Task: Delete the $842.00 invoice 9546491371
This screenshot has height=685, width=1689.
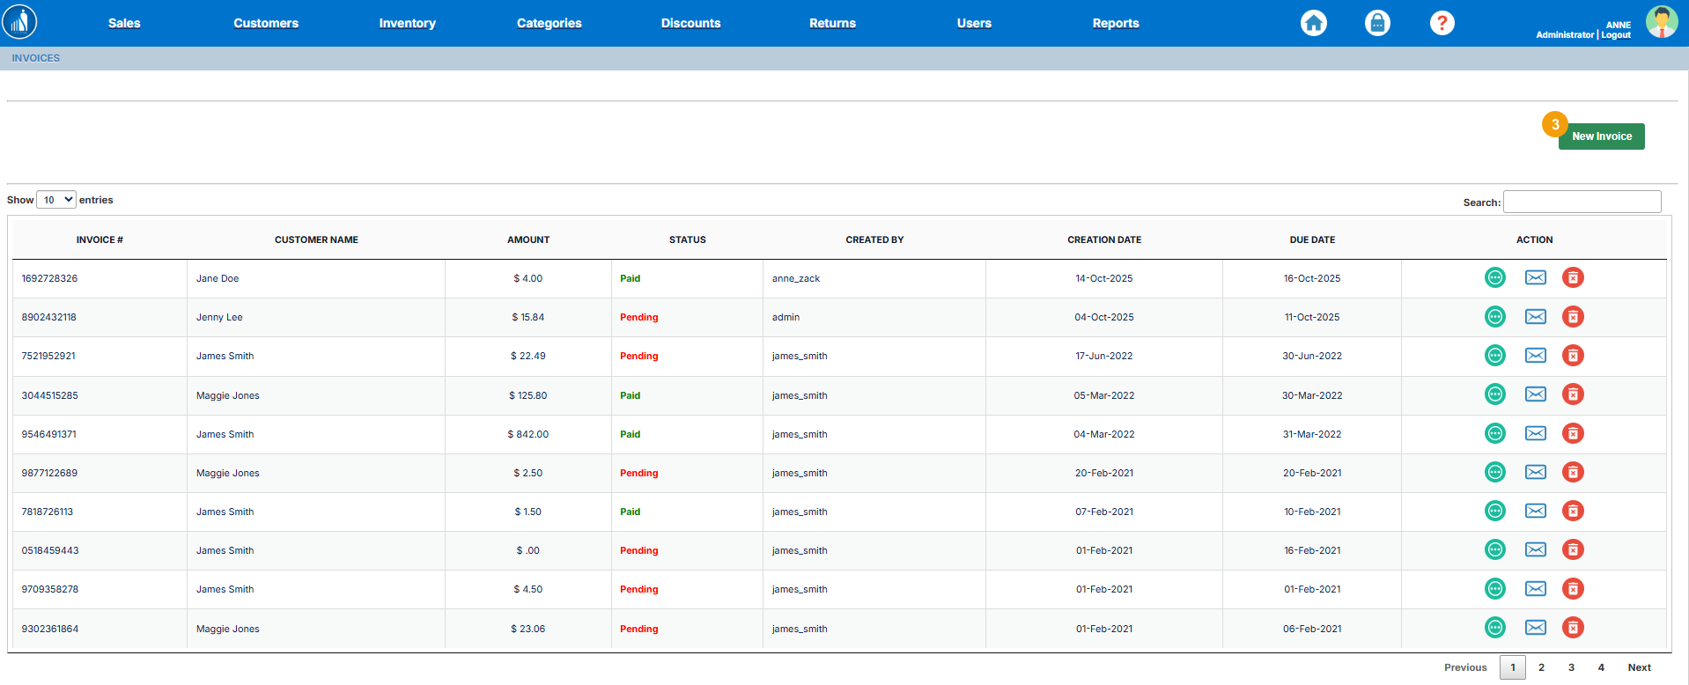Action: 1573,433
